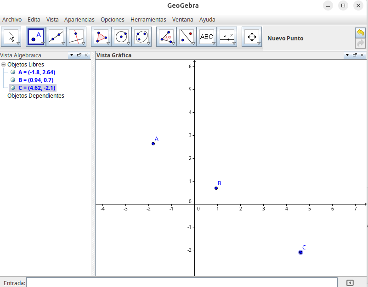The image size is (368, 287).
Task: Select the circle with center tool
Action: coord(121,36)
